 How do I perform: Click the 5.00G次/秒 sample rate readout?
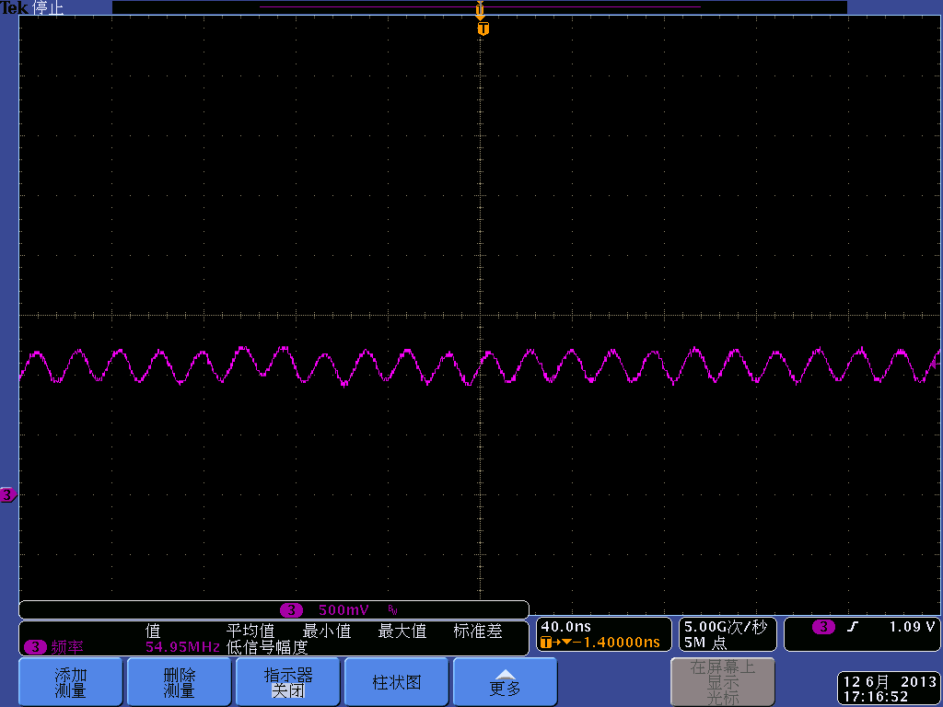[x=726, y=627]
